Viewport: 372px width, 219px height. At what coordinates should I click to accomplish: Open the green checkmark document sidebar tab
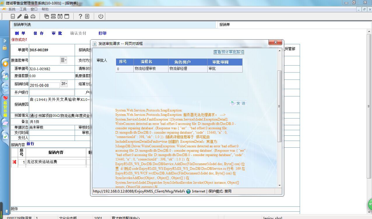(x=5, y=136)
